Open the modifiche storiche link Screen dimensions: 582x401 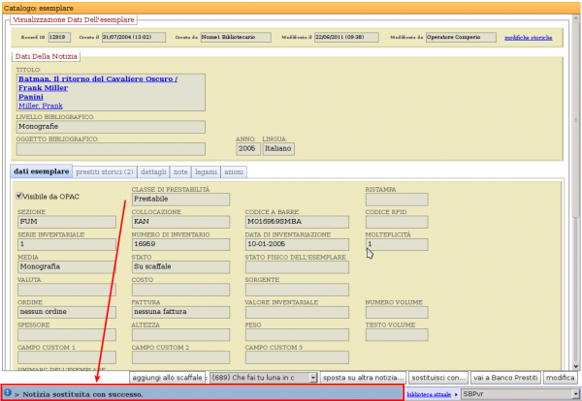[529, 38]
